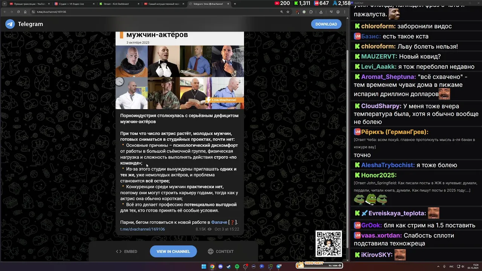This screenshot has width=482, height=271.
Task: Click the astronaut photo thumbnail
Action: tap(131, 61)
